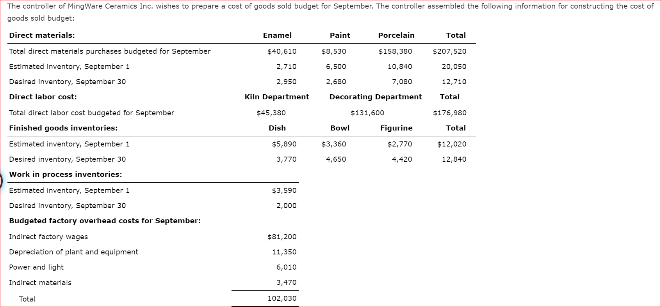Select finished goods beginning total $12,020
Viewport: 661px width, 307px height.
pos(452,144)
